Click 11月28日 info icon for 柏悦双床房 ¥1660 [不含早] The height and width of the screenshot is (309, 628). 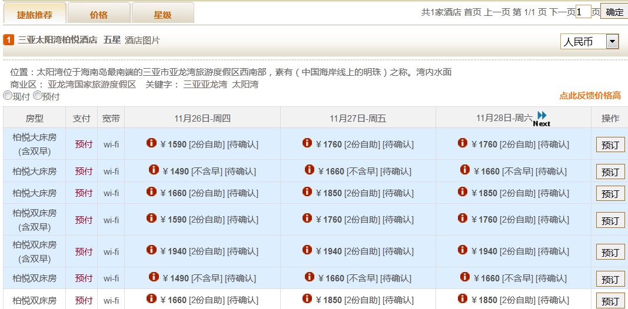[465, 277]
